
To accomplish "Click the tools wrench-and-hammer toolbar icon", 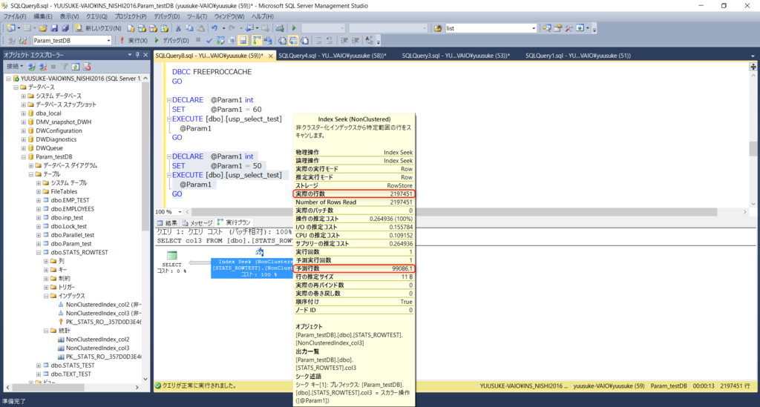I will [x=569, y=28].
